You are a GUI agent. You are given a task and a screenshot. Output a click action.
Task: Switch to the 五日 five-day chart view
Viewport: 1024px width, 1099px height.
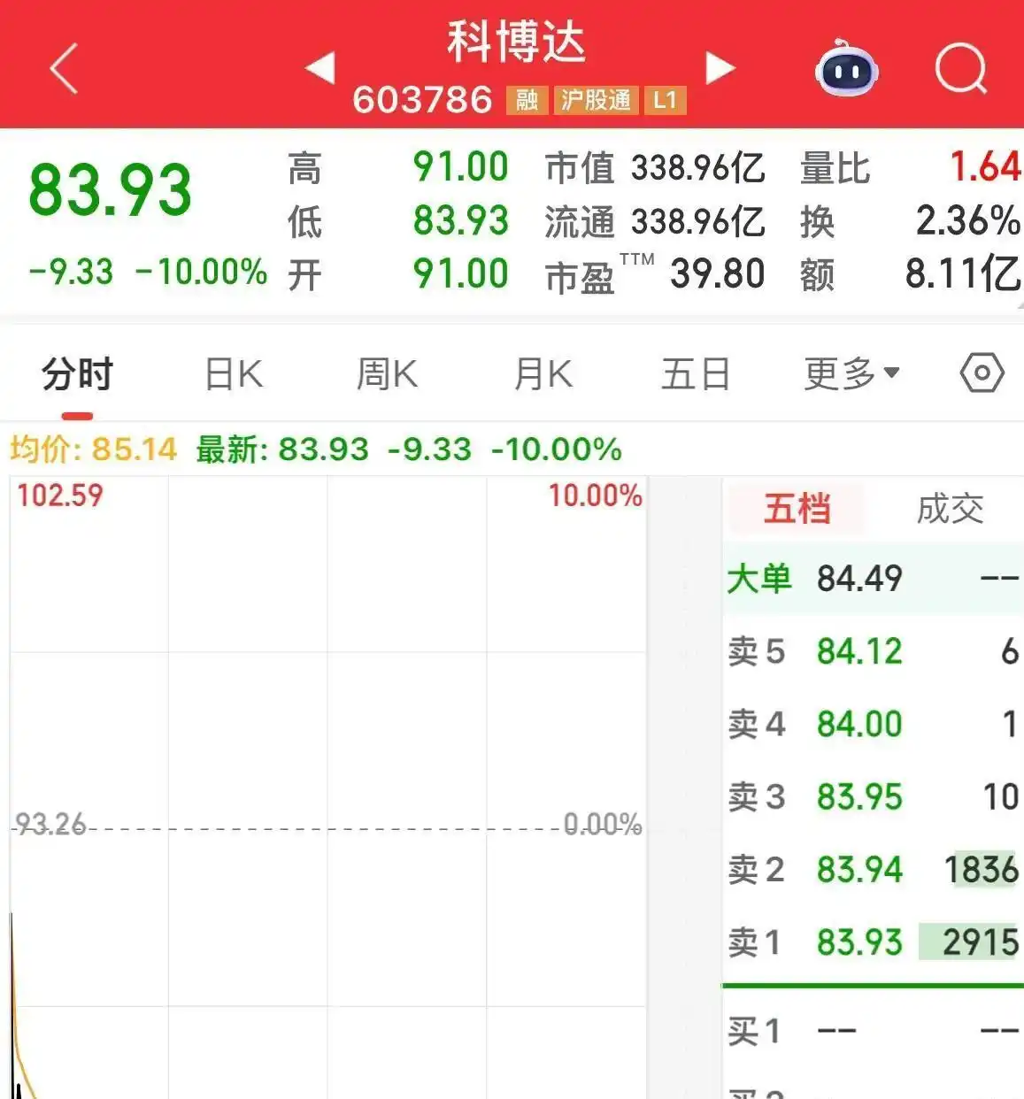tap(696, 373)
